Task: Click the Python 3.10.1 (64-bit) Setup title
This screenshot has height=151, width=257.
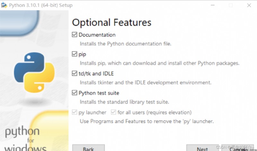Action: point(41,5)
